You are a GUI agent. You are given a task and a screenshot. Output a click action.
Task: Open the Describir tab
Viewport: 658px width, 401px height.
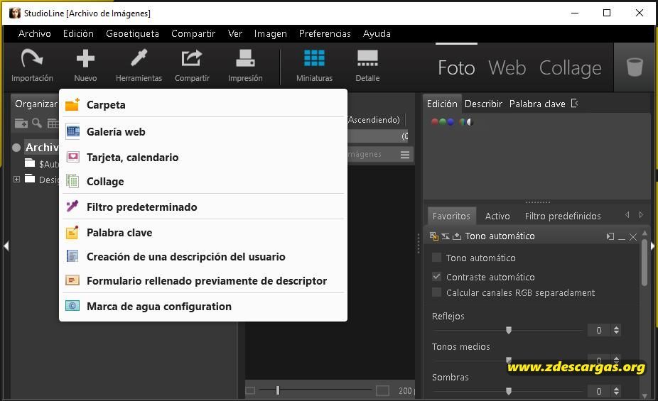[x=483, y=104]
